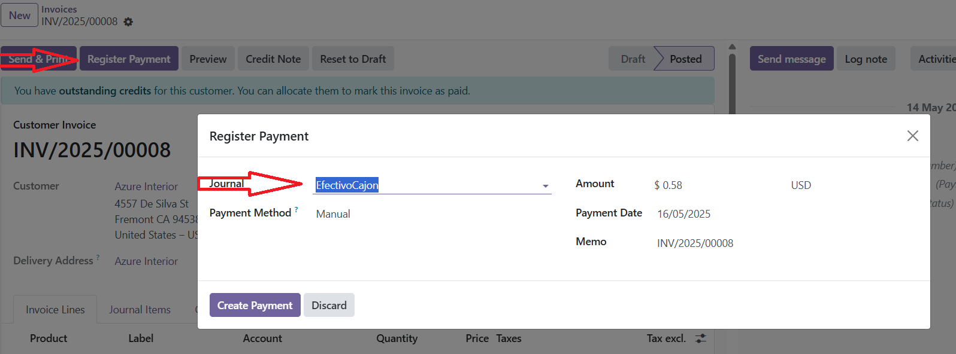
Task: Open the outstanding credits link
Action: 105,91
